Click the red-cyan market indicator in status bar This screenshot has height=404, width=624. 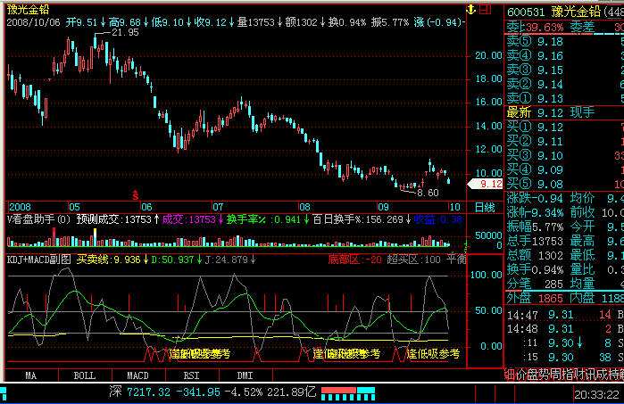click(x=348, y=393)
